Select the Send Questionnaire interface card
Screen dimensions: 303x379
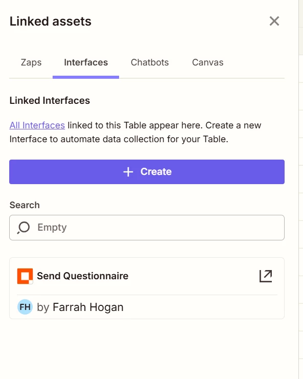point(147,288)
